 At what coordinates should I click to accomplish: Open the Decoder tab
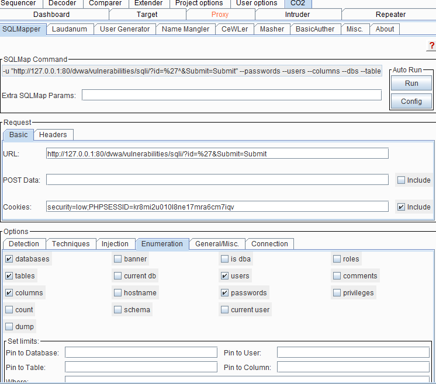click(x=63, y=3)
